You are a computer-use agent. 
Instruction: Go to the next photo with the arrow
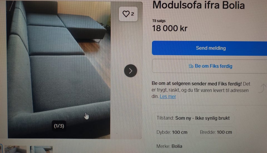click(x=131, y=71)
